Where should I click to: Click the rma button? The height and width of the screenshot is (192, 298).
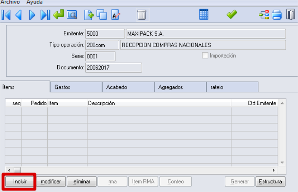pyautogui.click(x=112, y=182)
